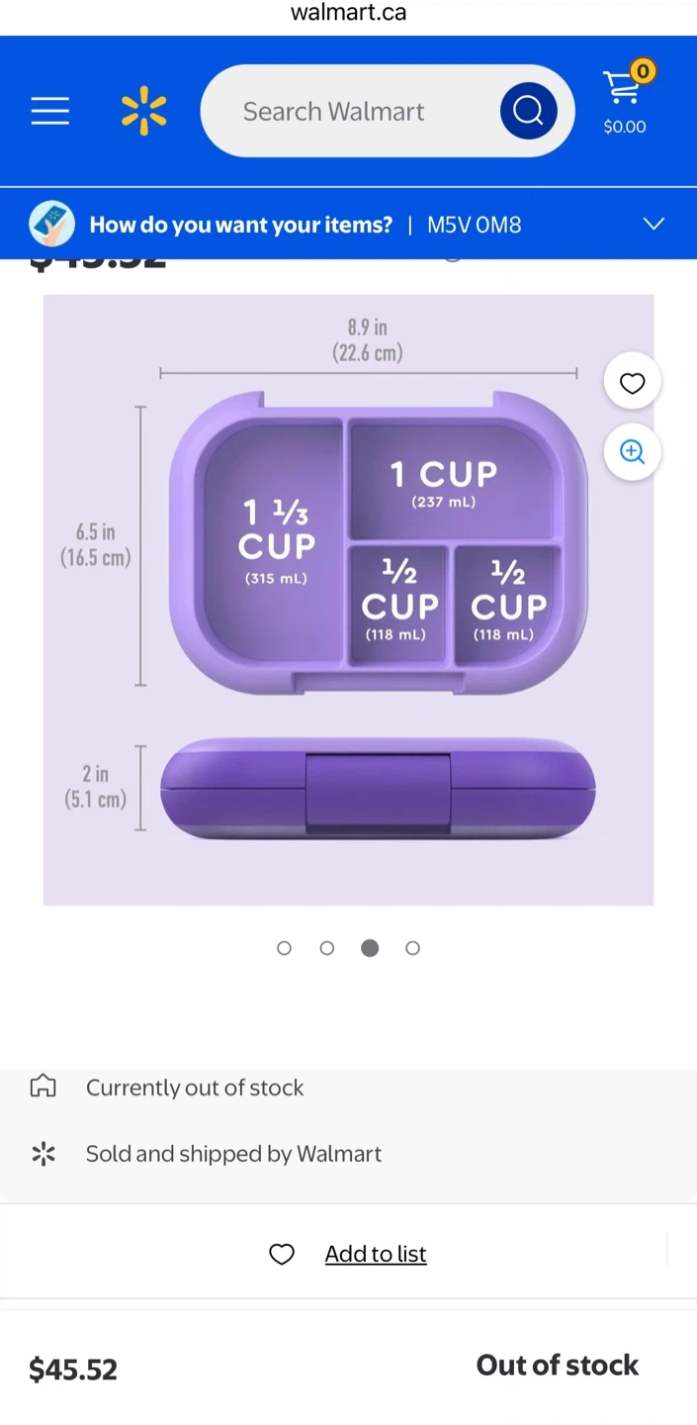The width and height of the screenshot is (697, 1425).
Task: Tap the heart favorite icon on image
Action: (632, 382)
